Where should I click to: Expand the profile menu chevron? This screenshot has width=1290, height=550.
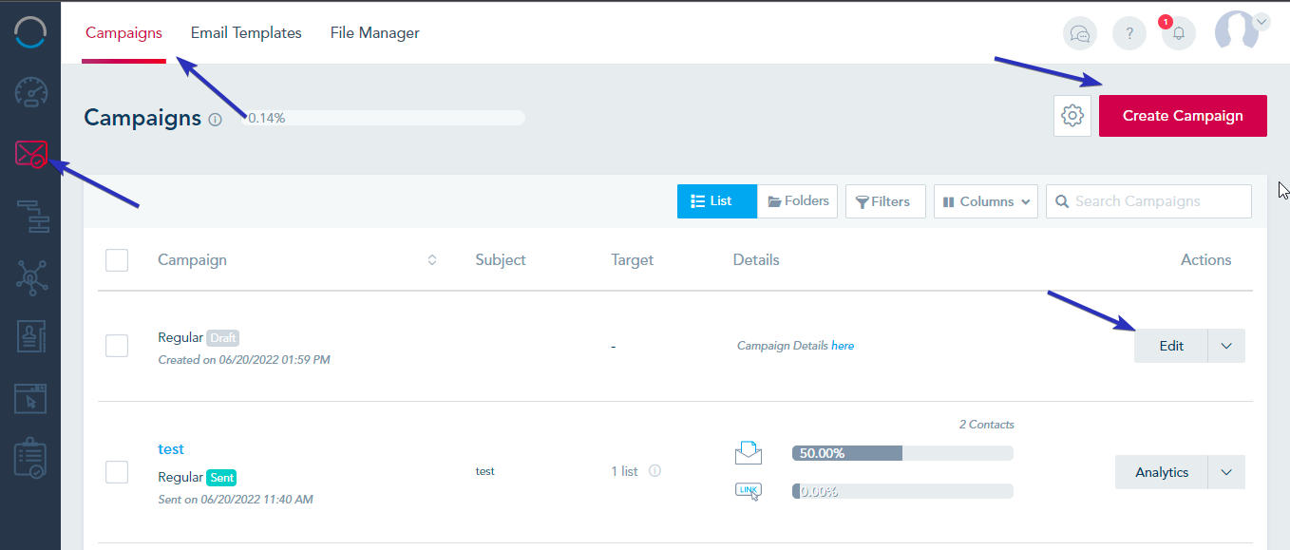[1262, 22]
